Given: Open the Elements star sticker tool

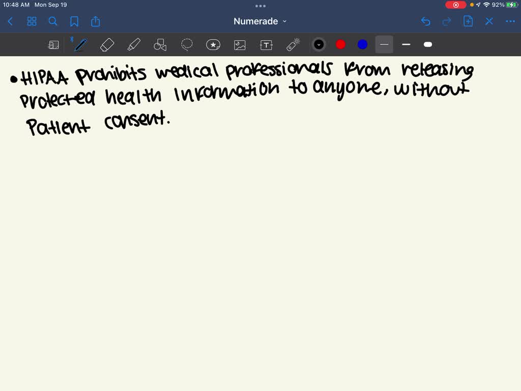Looking at the screenshot, I should pyautogui.click(x=213, y=45).
